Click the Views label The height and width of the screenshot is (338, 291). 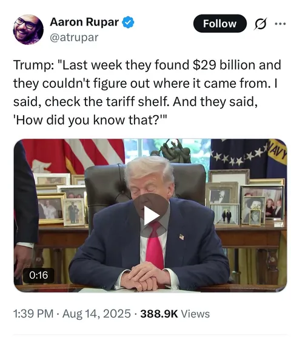tap(195, 314)
